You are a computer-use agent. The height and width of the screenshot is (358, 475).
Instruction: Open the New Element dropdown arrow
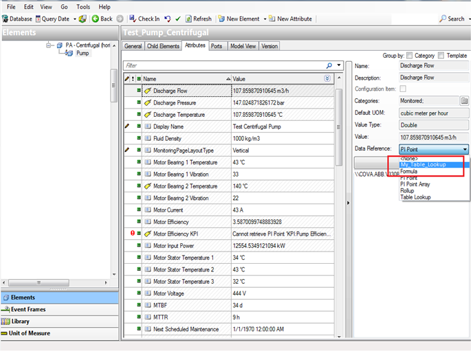(265, 19)
